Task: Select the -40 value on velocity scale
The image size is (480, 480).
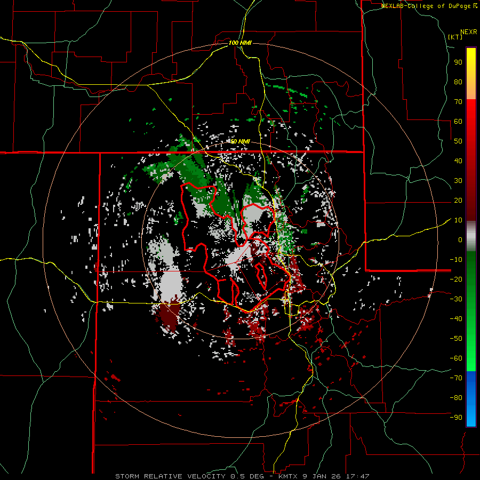Action: pyautogui.click(x=456, y=319)
